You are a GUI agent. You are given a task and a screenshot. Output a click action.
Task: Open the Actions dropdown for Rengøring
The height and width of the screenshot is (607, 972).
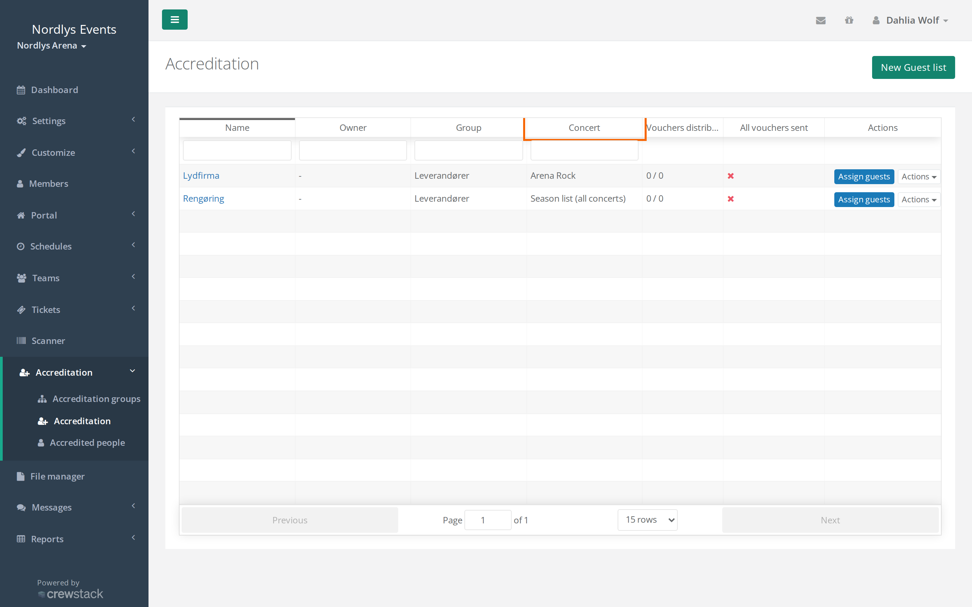919,200
